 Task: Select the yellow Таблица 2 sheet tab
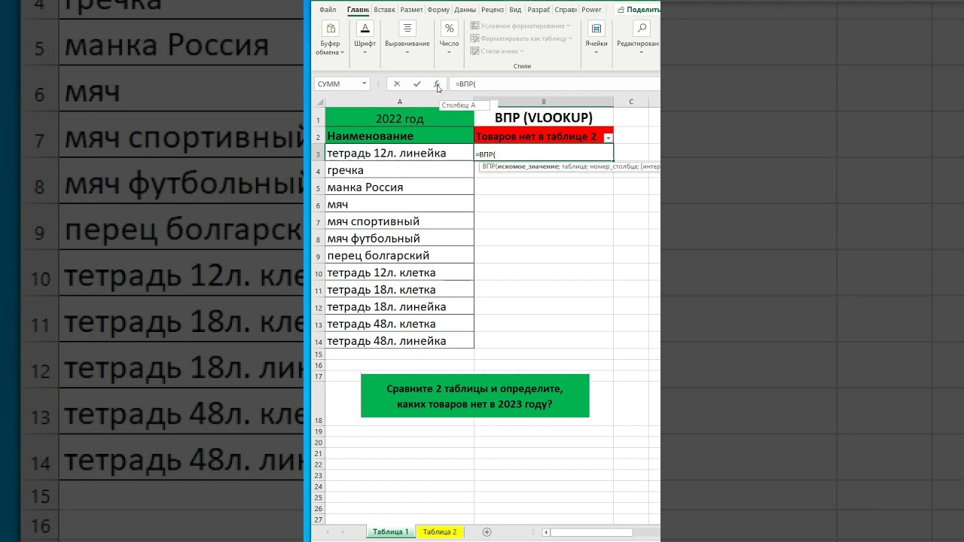(x=439, y=531)
